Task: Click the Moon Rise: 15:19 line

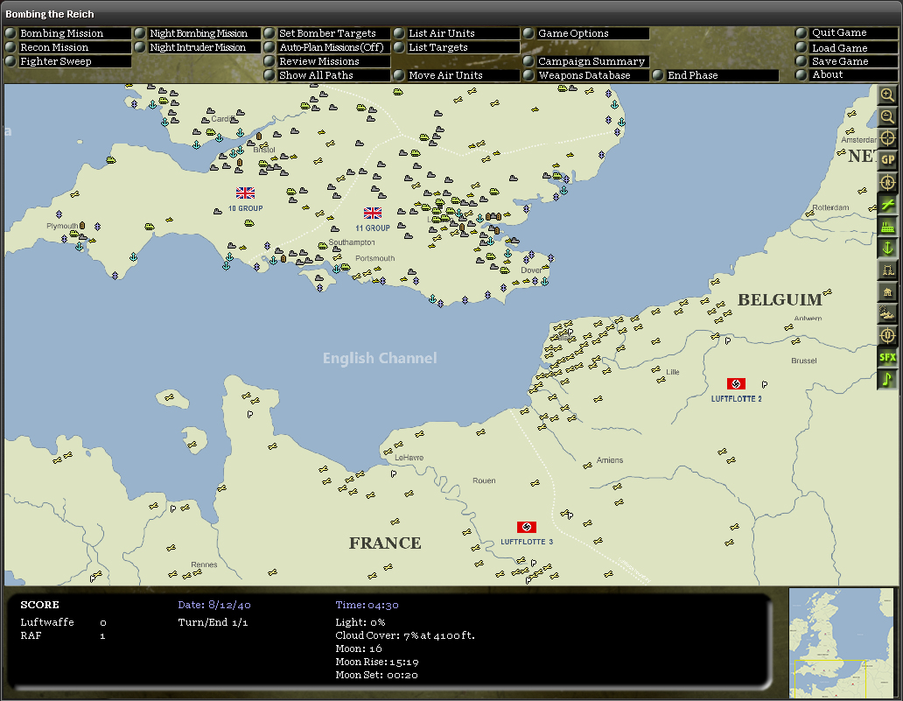Action: pyautogui.click(x=376, y=662)
